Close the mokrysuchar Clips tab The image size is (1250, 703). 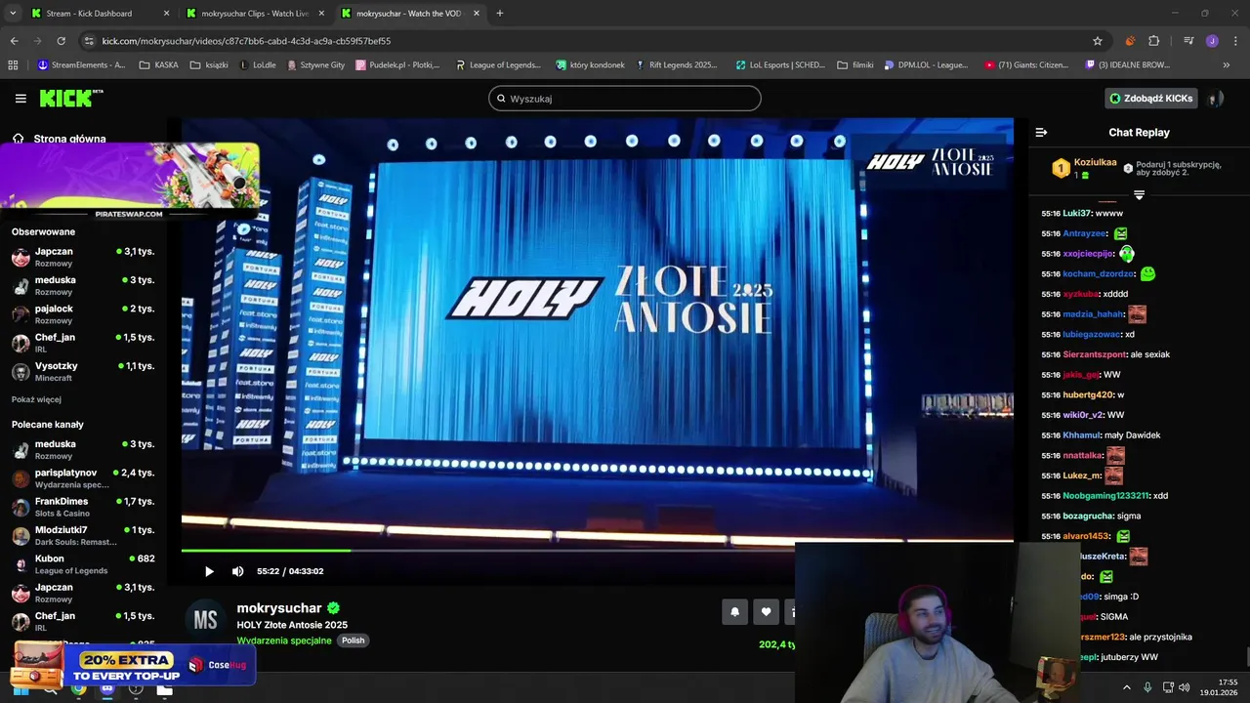click(321, 14)
